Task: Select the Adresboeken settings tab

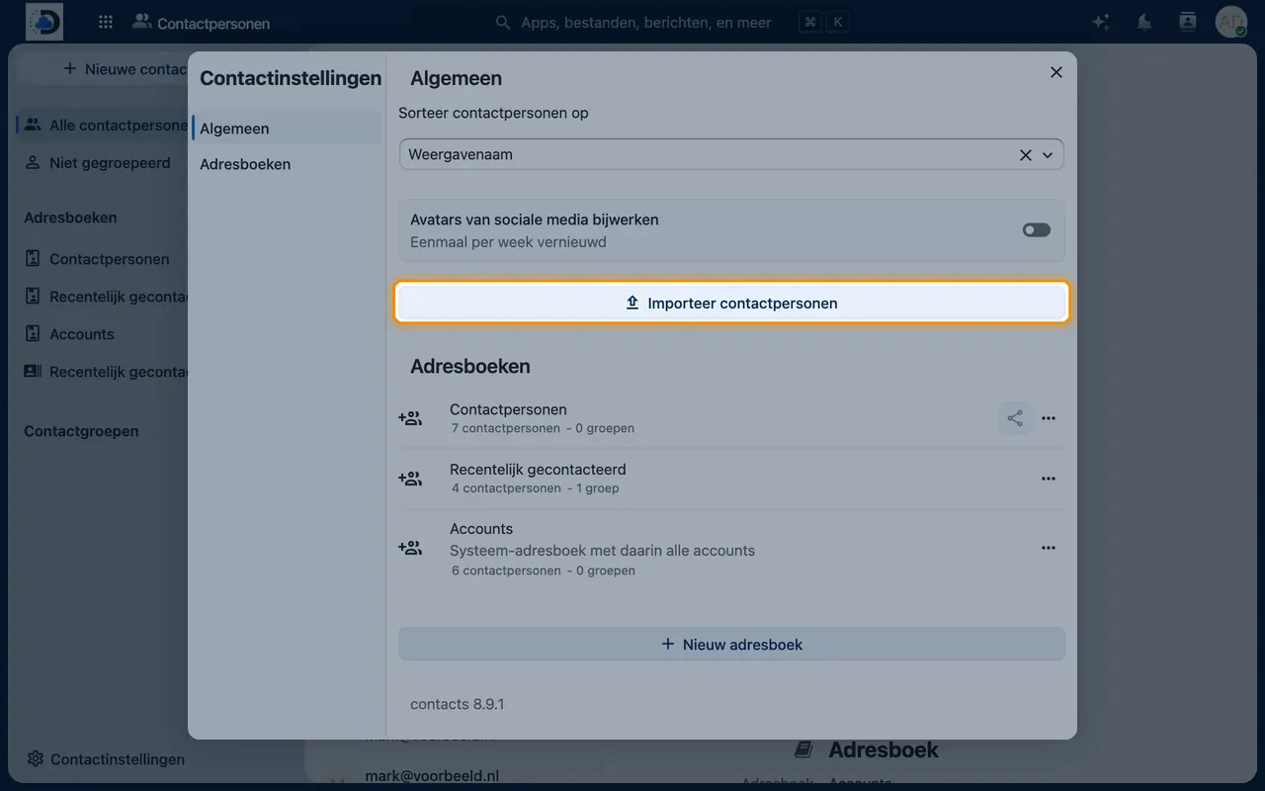Action: 287,164
